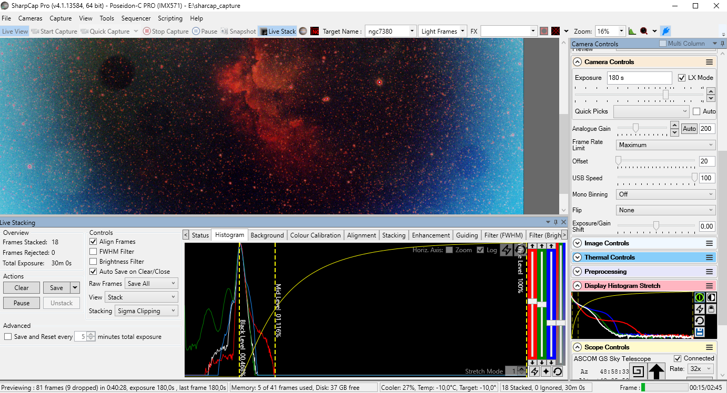Toggle the LX Mode checkbox
727x393 pixels.
(x=682, y=78)
